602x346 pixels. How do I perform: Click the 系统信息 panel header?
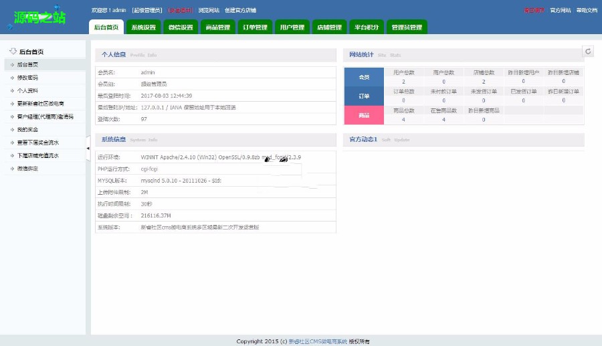click(216, 139)
